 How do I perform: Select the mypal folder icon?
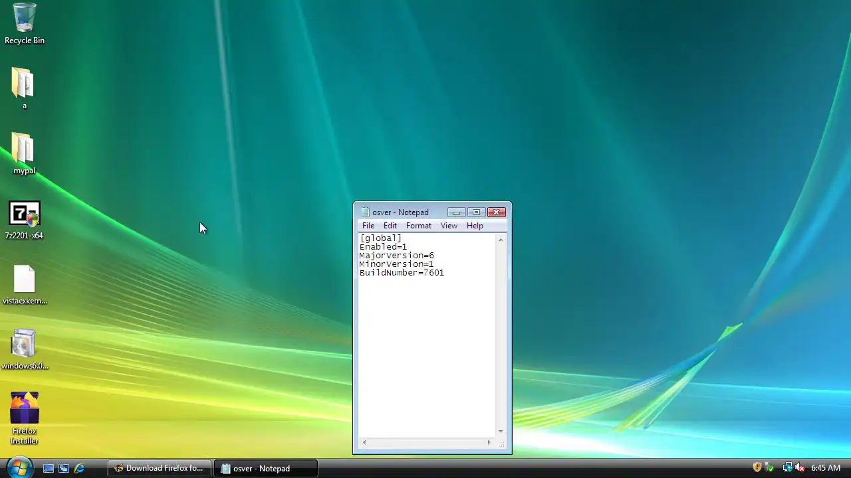coord(24,153)
